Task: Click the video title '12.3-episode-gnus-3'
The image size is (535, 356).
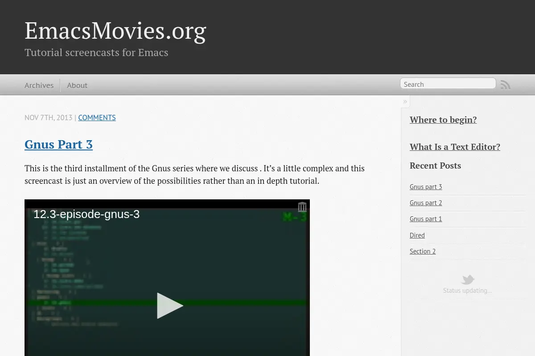Action: [86, 214]
